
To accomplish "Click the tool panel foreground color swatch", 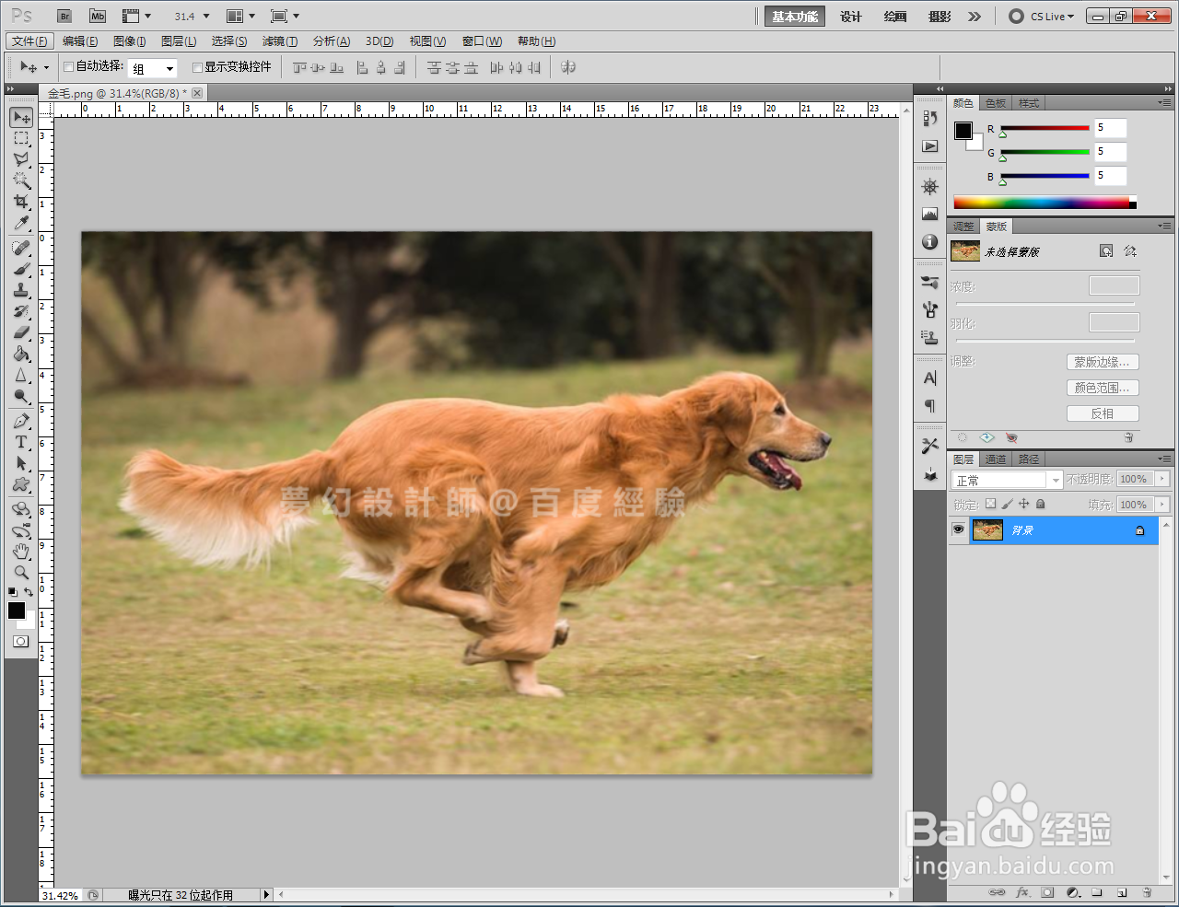I will pyautogui.click(x=17, y=610).
